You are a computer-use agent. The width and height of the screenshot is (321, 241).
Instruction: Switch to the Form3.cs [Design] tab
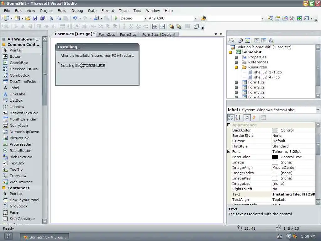click(x=159, y=35)
